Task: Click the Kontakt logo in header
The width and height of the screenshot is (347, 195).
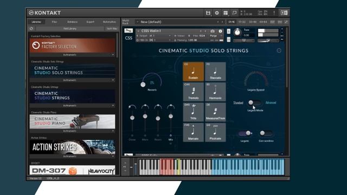Action: (x=44, y=13)
